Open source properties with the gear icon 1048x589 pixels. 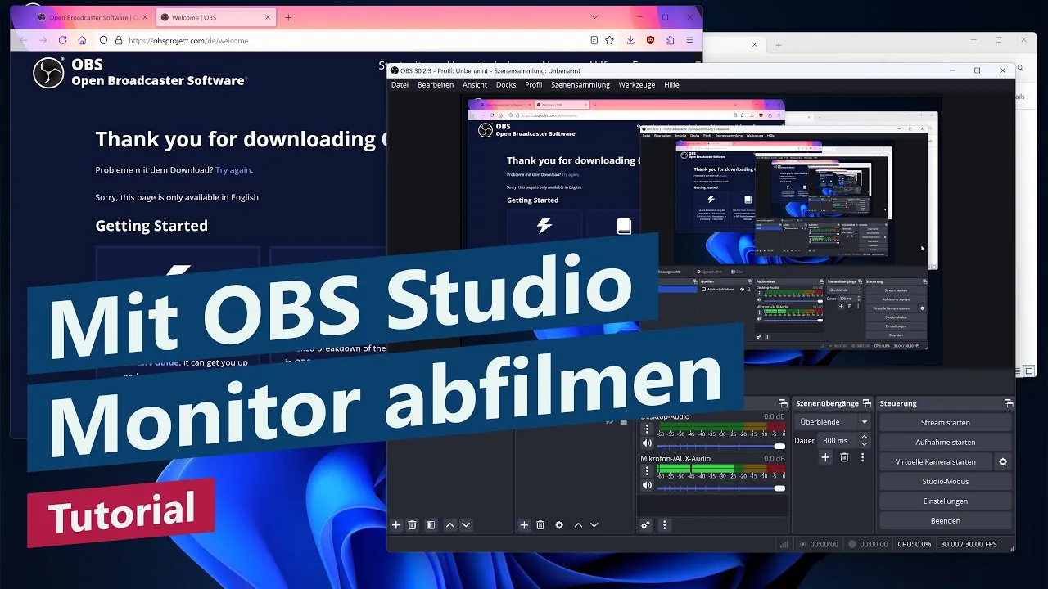click(559, 524)
